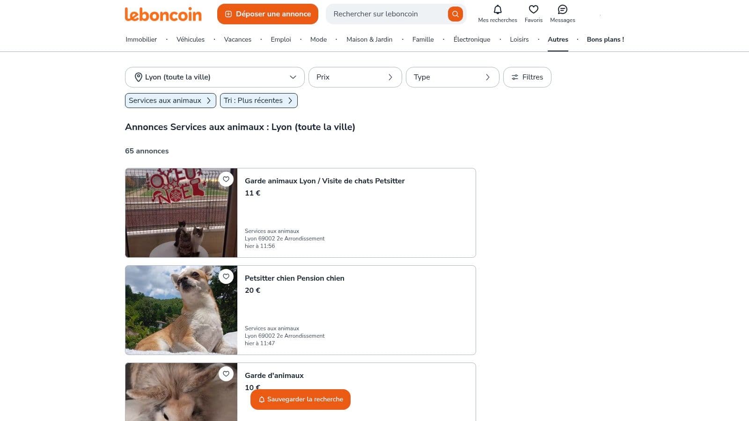
Task: Open the Type filter
Action: point(452,77)
